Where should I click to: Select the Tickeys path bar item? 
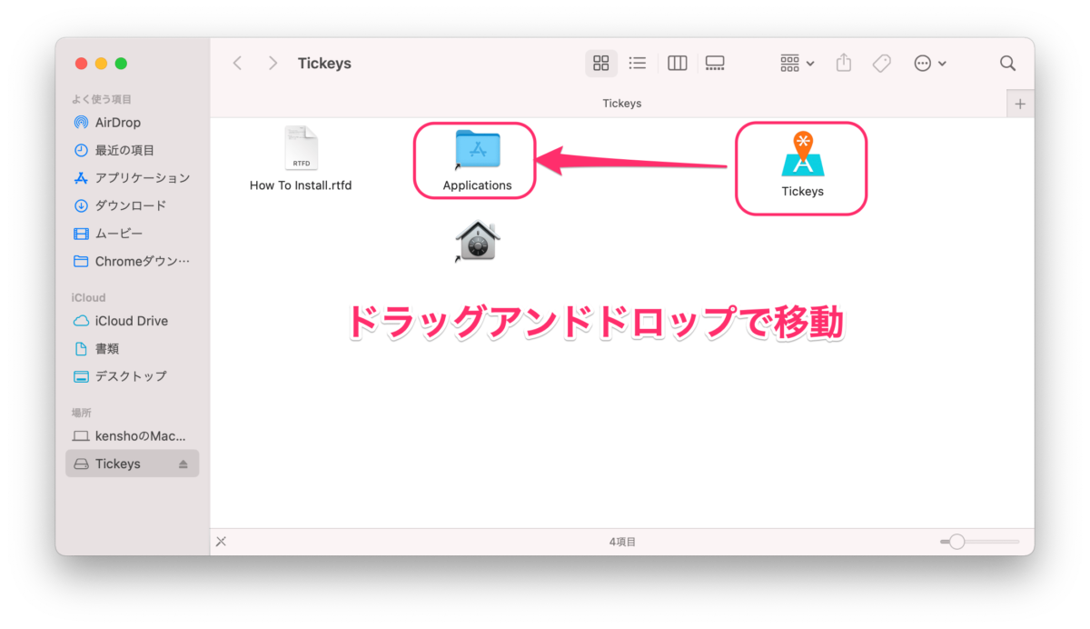point(621,103)
